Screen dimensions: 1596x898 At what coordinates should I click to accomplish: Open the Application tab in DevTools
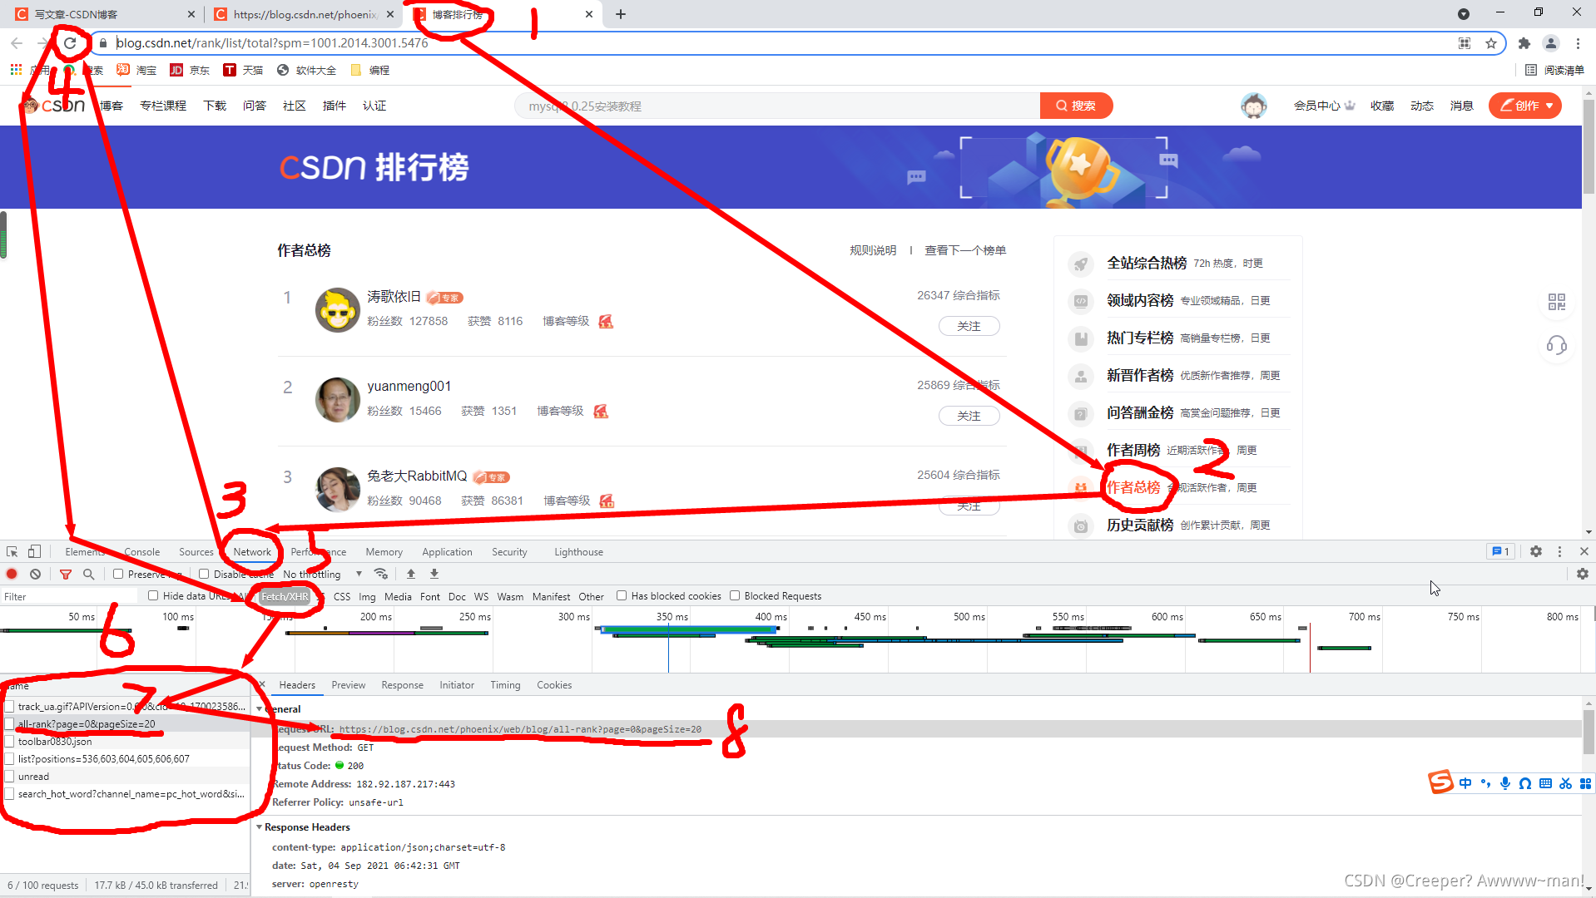click(x=447, y=551)
